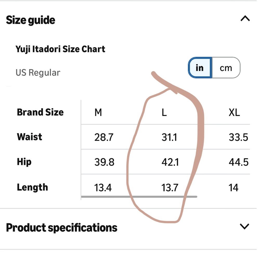Switch measurement units to cm
The height and width of the screenshot is (260, 260).
[226, 68]
